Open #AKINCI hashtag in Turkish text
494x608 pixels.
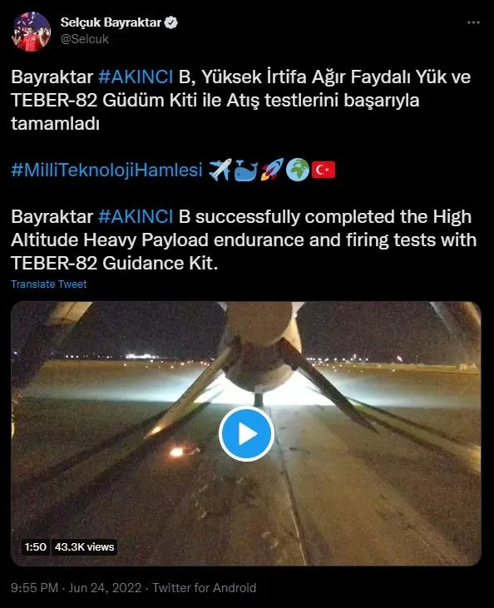pyautogui.click(x=136, y=77)
